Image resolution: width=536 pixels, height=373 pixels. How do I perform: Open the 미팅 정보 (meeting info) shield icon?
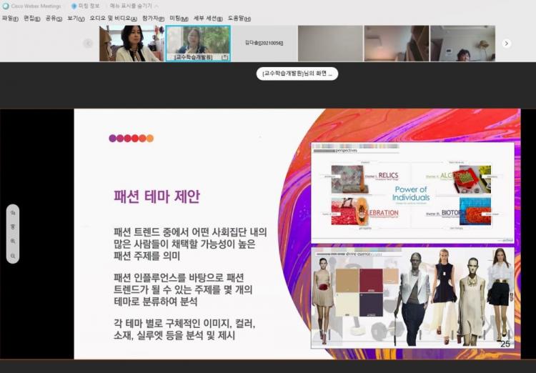(74, 6)
